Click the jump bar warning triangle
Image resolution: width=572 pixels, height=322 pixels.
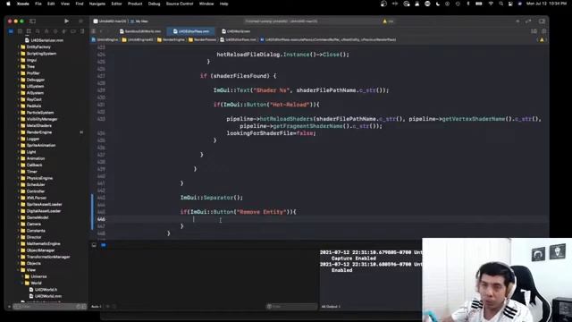tap(542, 39)
